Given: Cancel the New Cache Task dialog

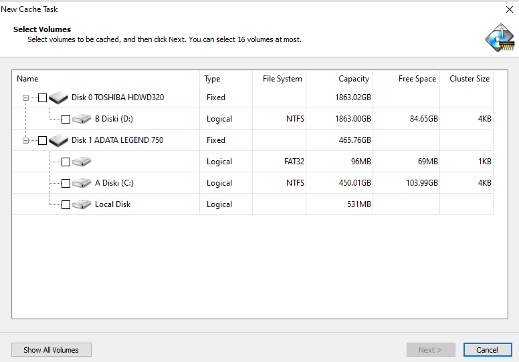Looking at the screenshot, I should pos(488,350).
